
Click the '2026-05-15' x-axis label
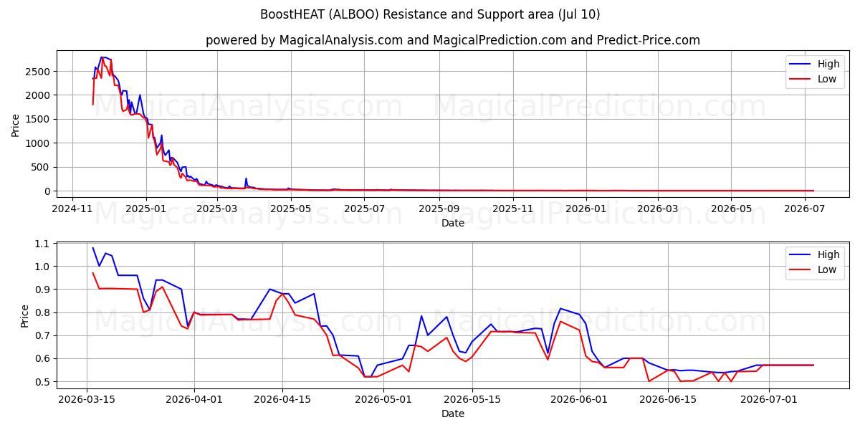tap(472, 399)
